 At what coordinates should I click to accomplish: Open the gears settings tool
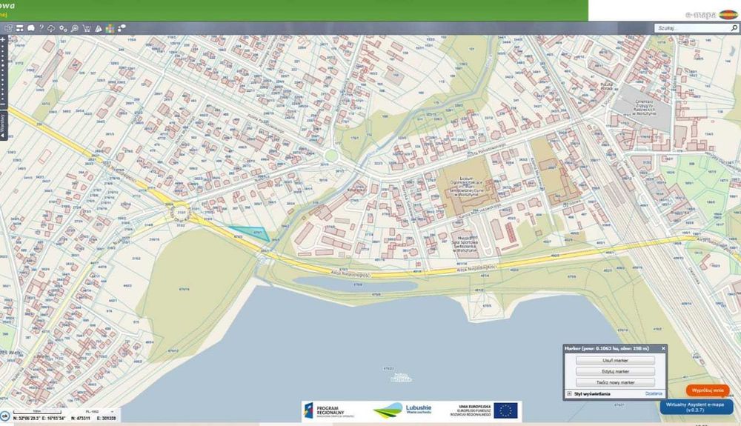pyautogui.click(x=63, y=28)
